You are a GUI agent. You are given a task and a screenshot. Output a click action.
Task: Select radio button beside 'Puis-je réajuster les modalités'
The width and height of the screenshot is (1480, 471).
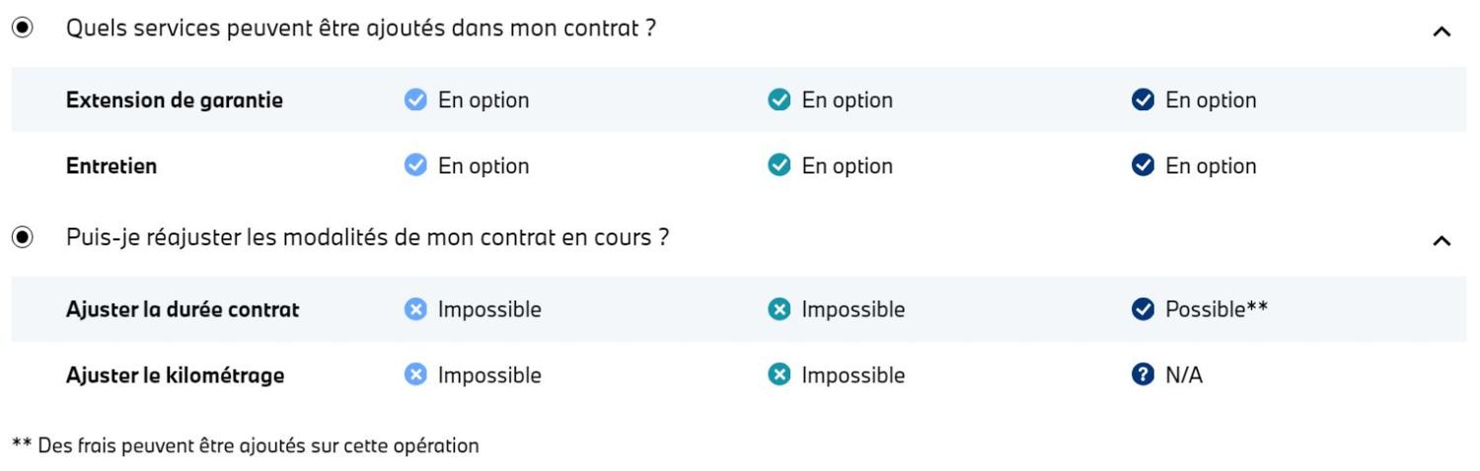[22, 237]
